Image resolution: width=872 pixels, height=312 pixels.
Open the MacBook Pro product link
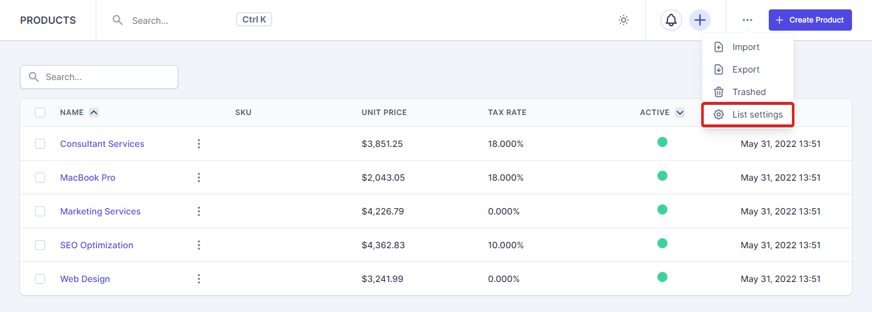tap(88, 178)
